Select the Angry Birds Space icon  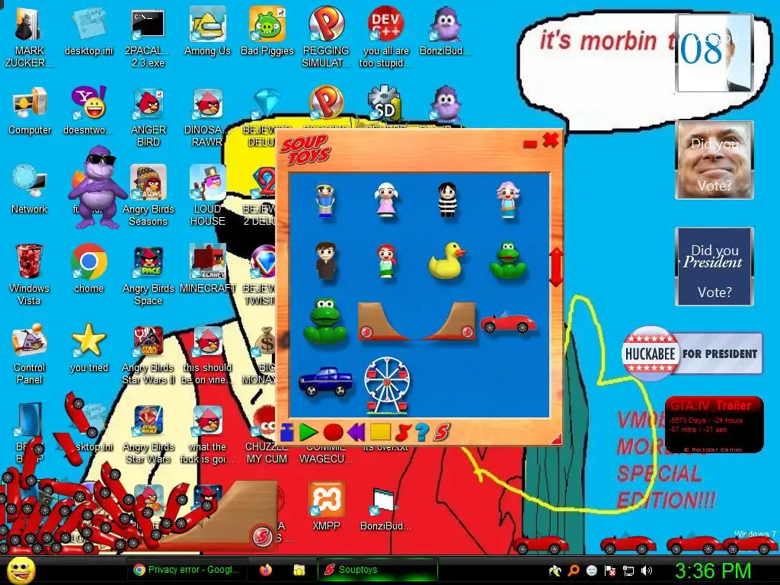point(149,274)
